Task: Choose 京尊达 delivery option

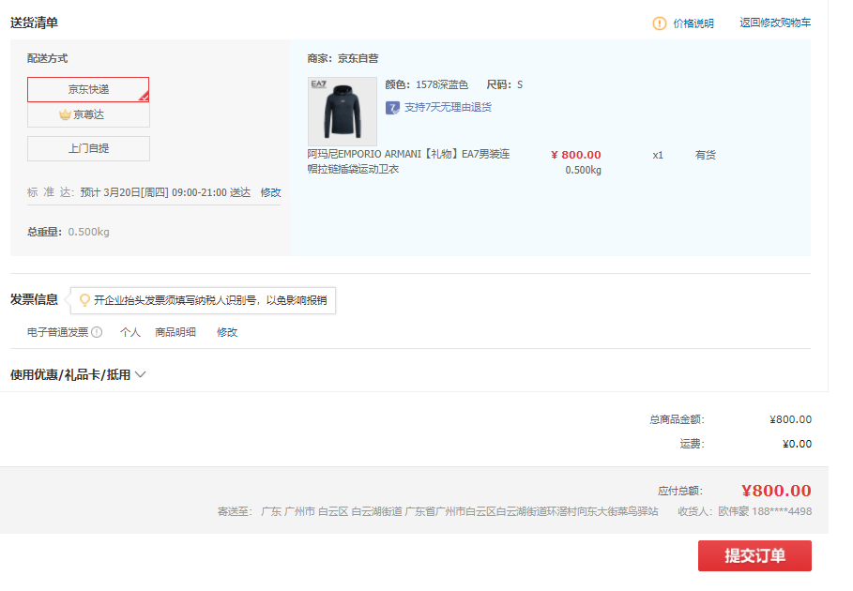Action: pos(88,114)
